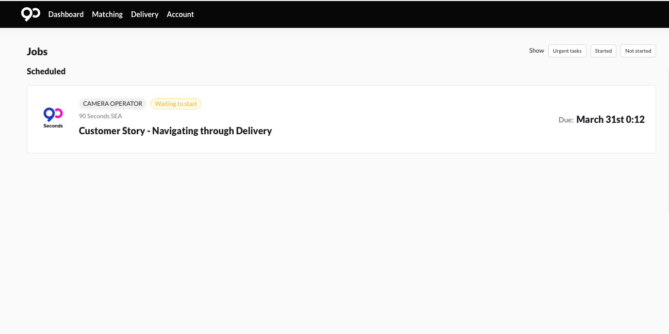Open the Dashboard menu item
The height and width of the screenshot is (334, 669).
(66, 14)
